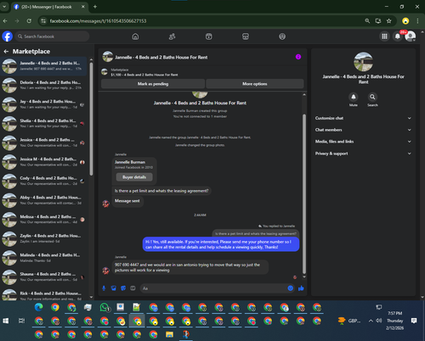
Task: Click the quoted pet limit reply preview
Action: [256, 233]
